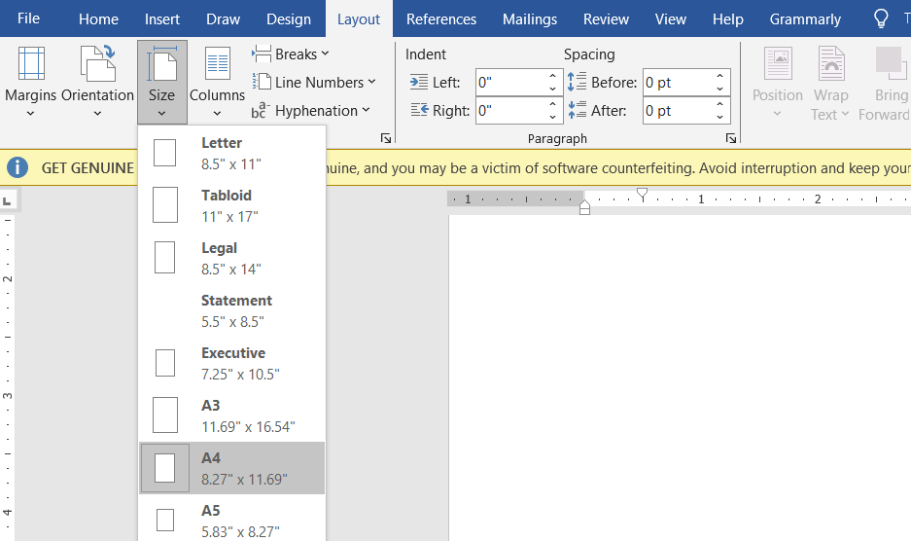
Task: Increase the Spacing Before value
Action: (x=720, y=77)
